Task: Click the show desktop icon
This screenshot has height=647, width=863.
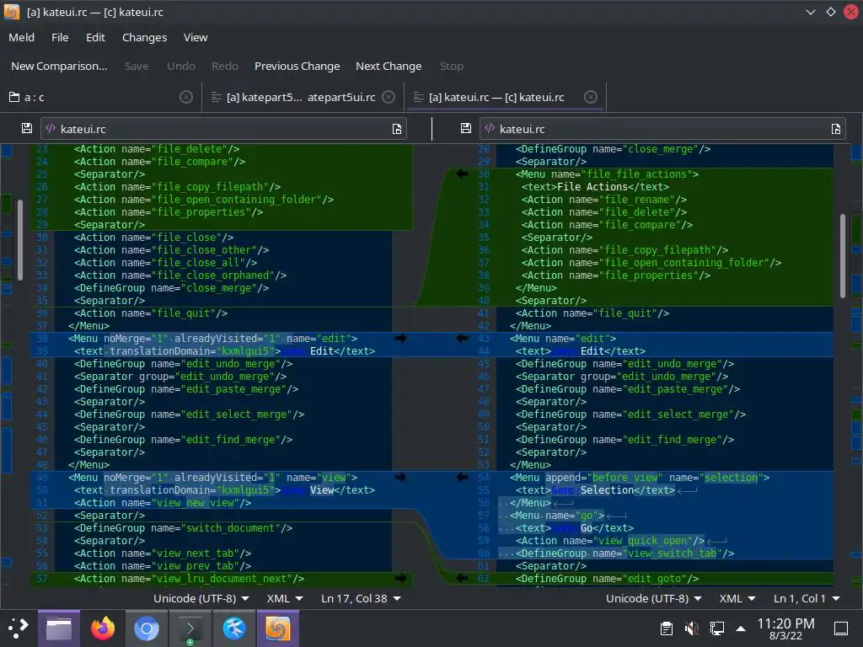Action: [x=841, y=628]
